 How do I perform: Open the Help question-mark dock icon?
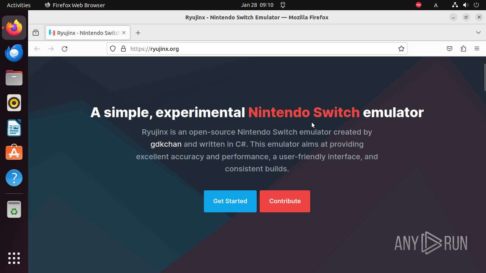point(14,178)
